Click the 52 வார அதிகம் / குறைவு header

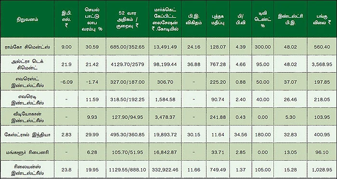128,20
